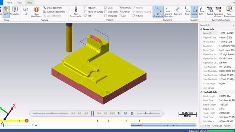Collapse the Move Info section
The height and width of the screenshot is (132, 235).
click(201, 29)
